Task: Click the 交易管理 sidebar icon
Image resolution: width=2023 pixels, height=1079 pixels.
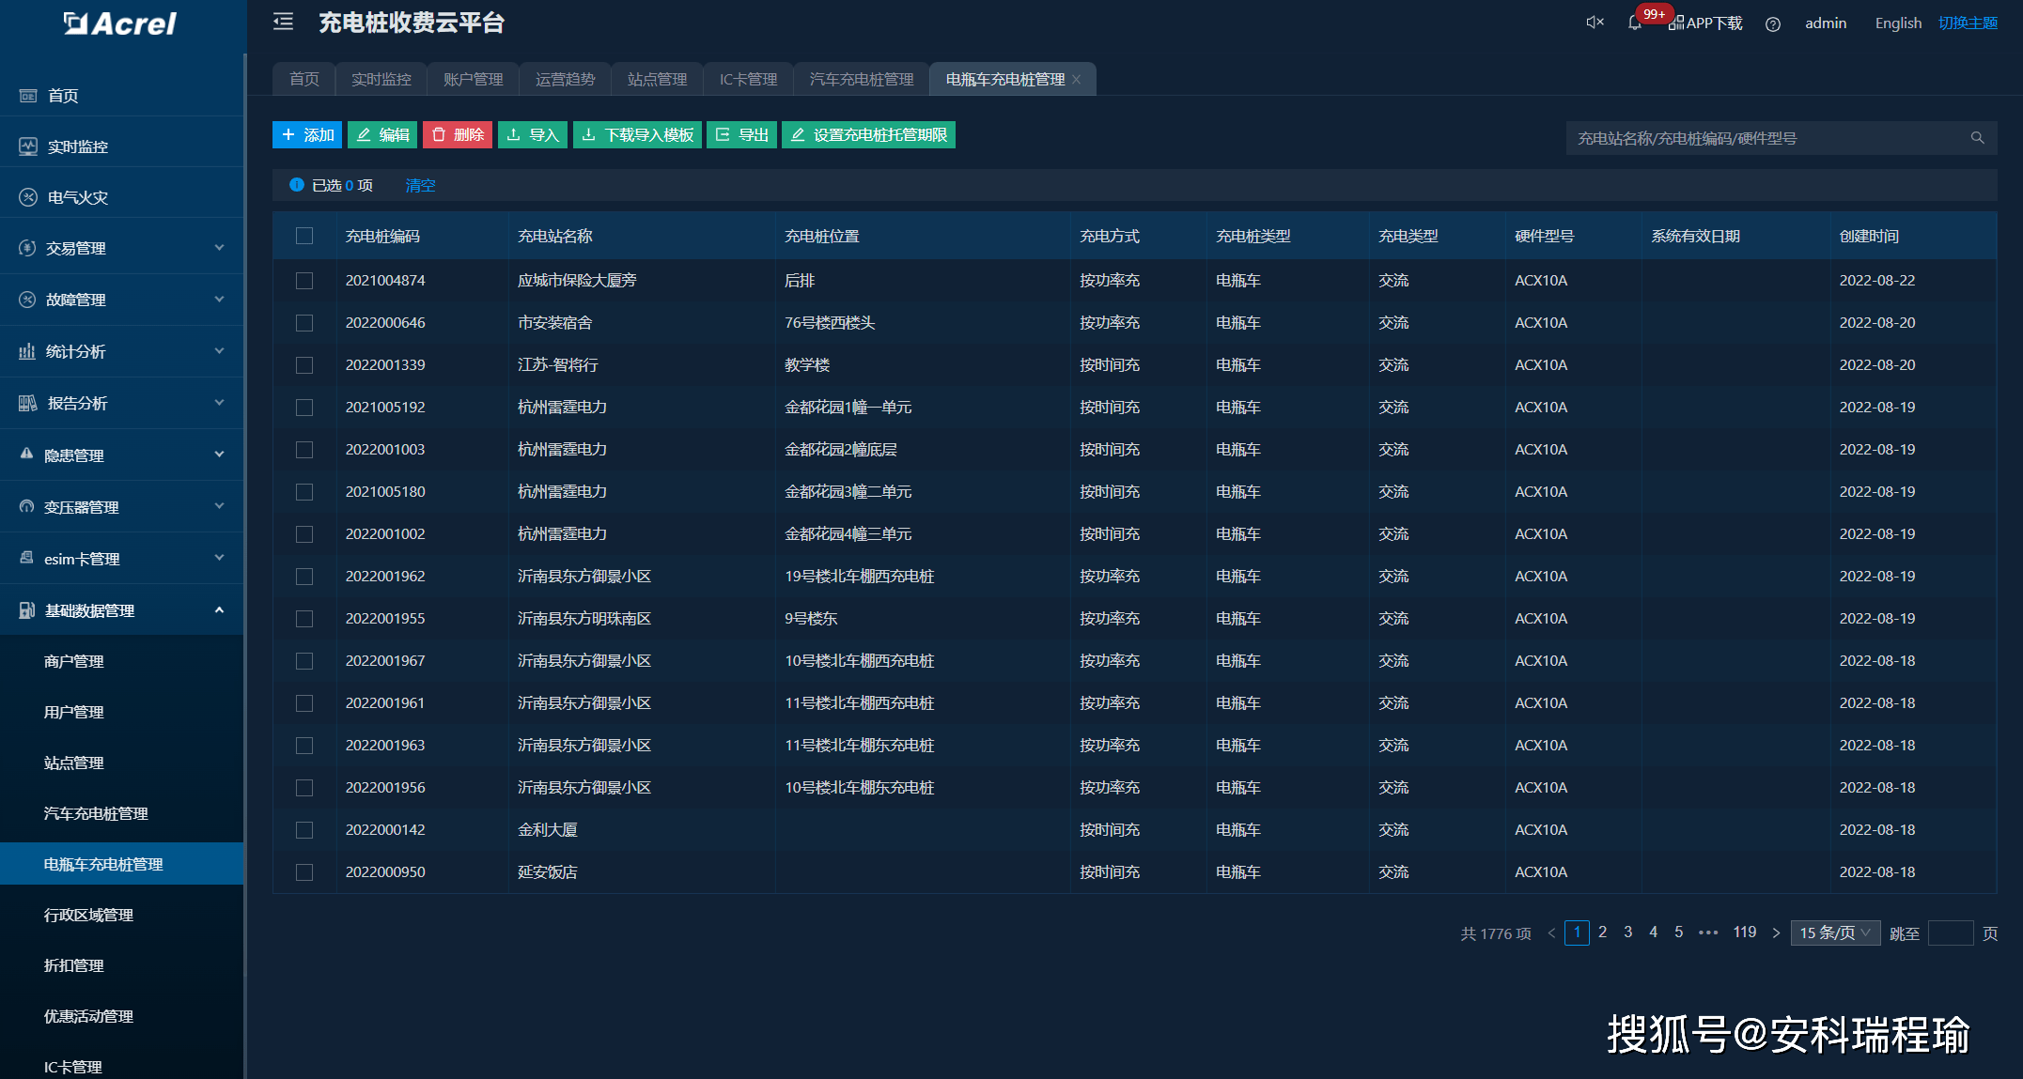Action: coord(27,248)
